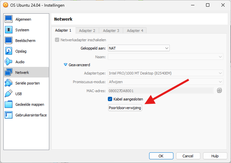Open the Beeldscherm display icon
Viewport: 231px width, 163px height.
tap(9, 41)
